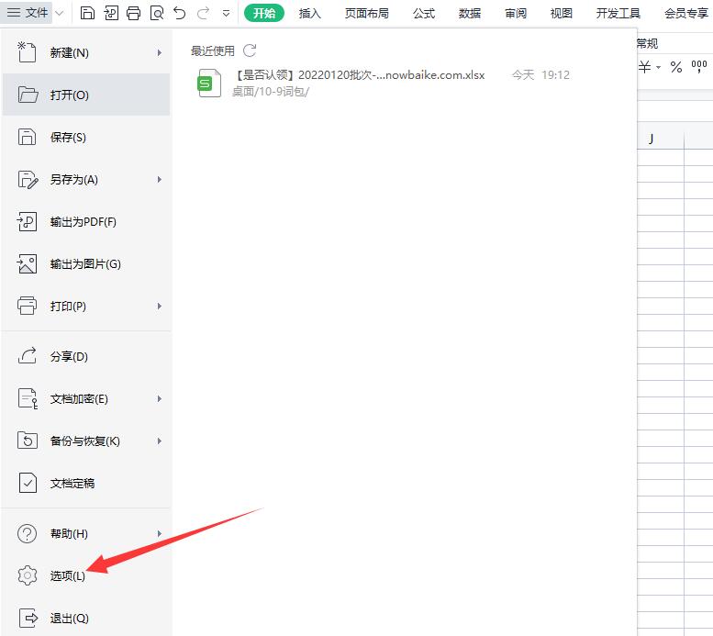Click the checkmark document icon beside 文档定稿
Screen dimensions: 713x636
pyautogui.click(x=28, y=483)
